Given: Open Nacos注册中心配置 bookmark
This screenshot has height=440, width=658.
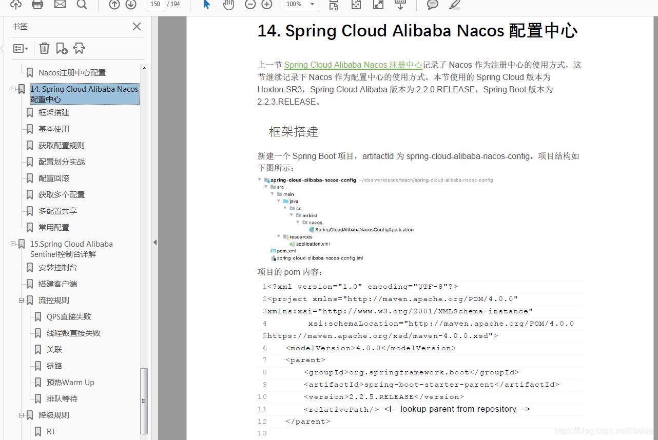Looking at the screenshot, I should click(72, 73).
